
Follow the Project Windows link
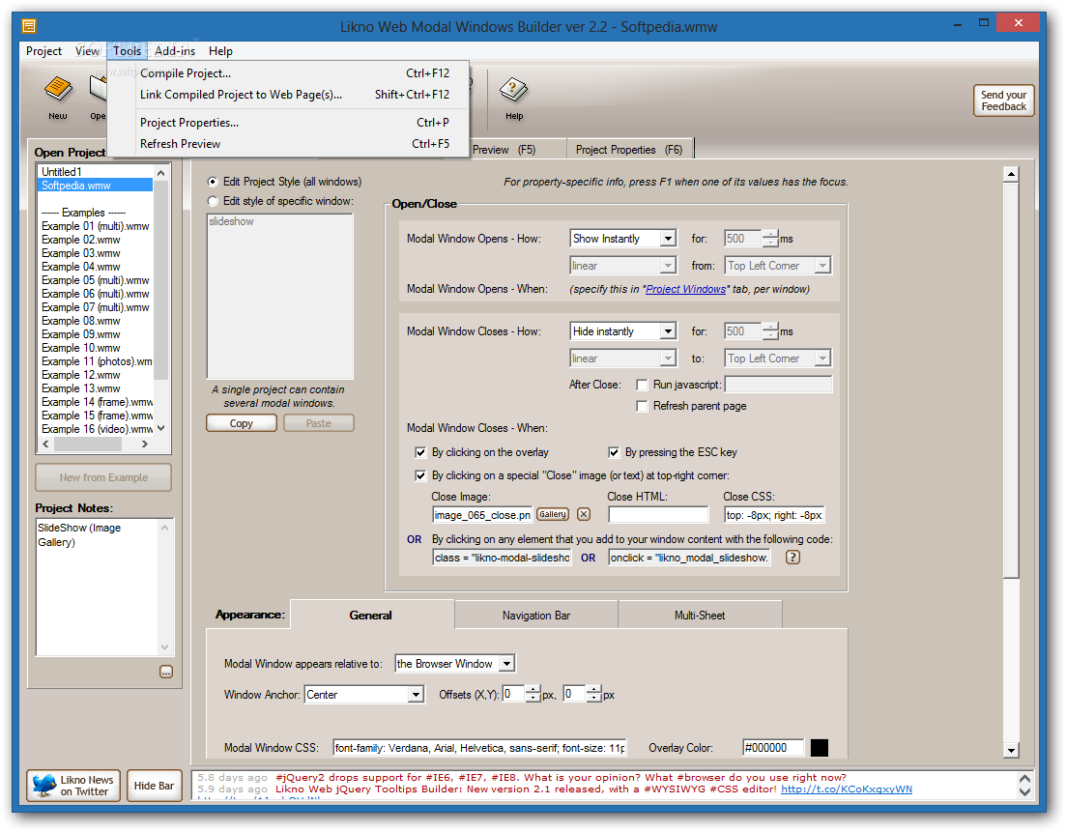tap(685, 289)
